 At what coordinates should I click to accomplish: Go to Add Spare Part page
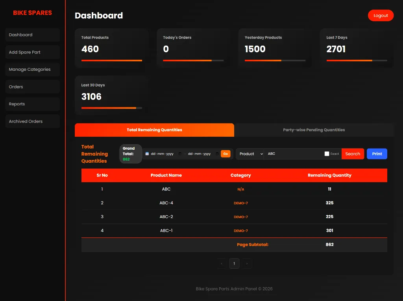click(x=32, y=52)
